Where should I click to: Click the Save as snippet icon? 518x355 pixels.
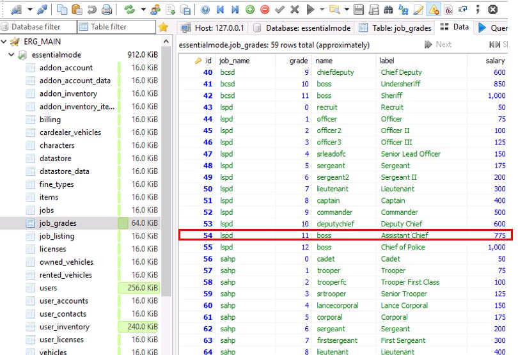373,10
